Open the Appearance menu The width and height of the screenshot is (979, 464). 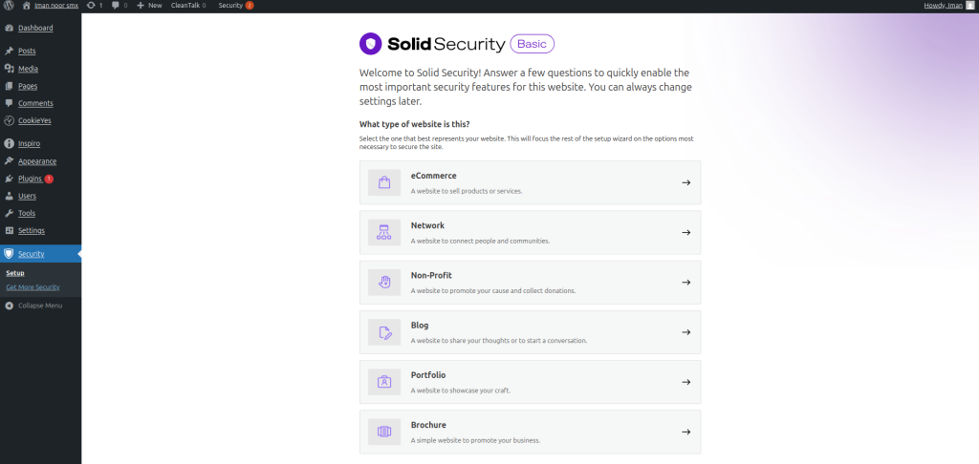pos(36,161)
